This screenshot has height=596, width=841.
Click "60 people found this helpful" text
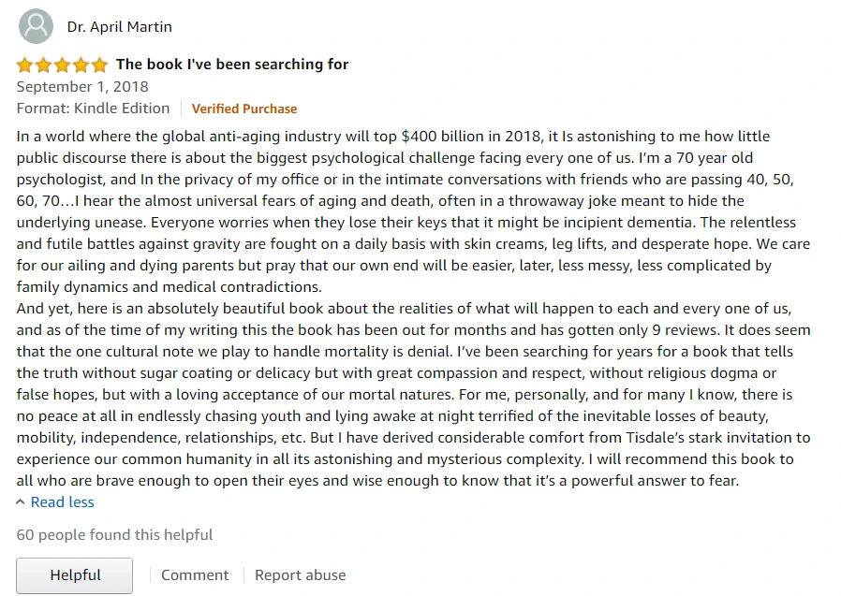tap(114, 535)
